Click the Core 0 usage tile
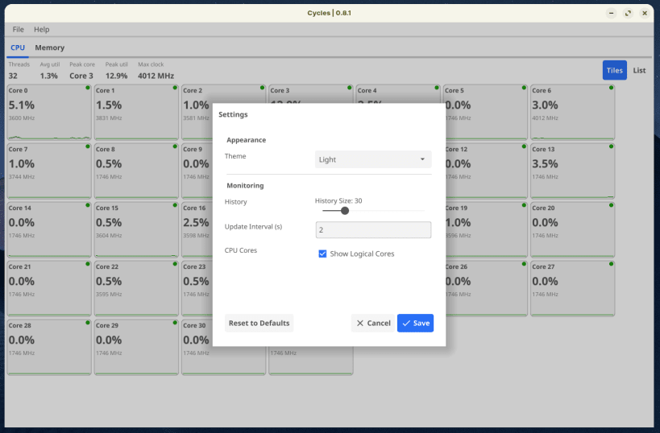The height and width of the screenshot is (433, 660). tap(49, 112)
